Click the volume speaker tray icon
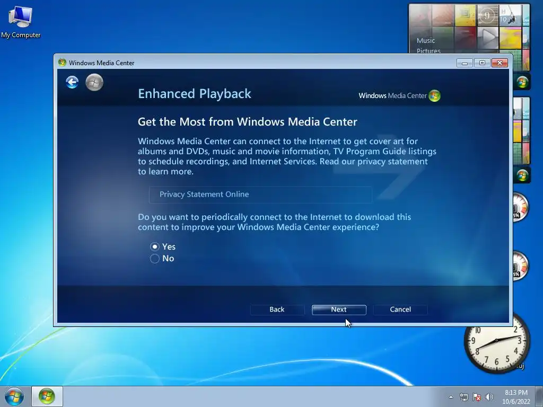This screenshot has height=407, width=543. (x=489, y=397)
